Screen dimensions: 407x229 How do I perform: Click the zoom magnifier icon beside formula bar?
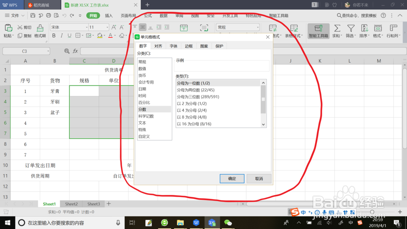pos(67,51)
